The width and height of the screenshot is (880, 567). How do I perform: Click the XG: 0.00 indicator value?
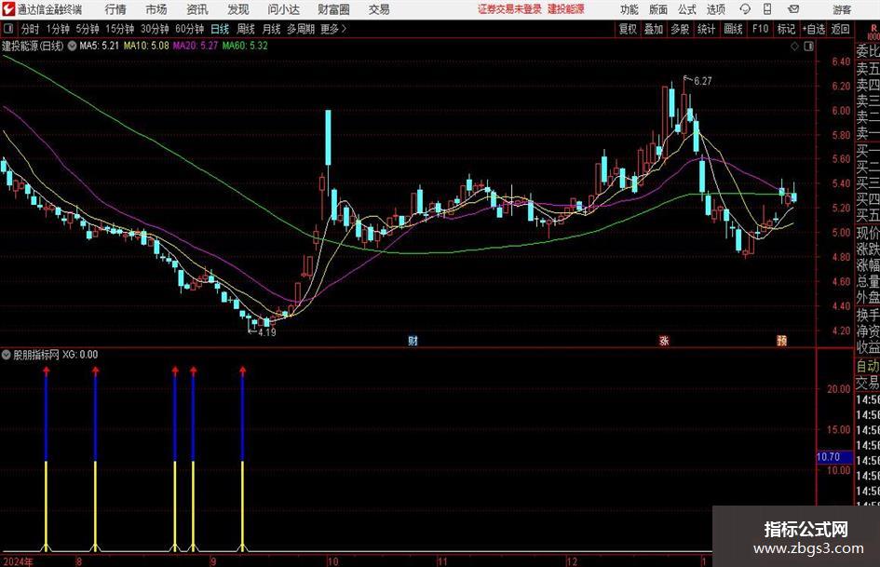coord(80,355)
